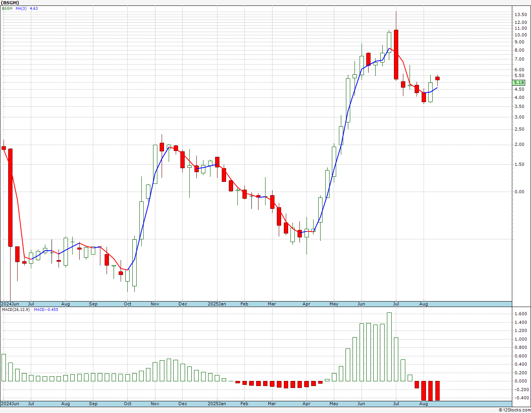This screenshot has height=413, width=531.
Task: Select the MACD:-0.455 value readout
Action: (46, 310)
